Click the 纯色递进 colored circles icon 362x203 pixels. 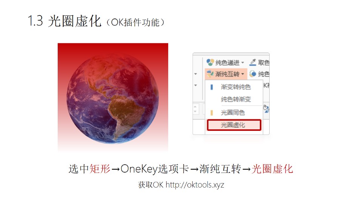210,62
